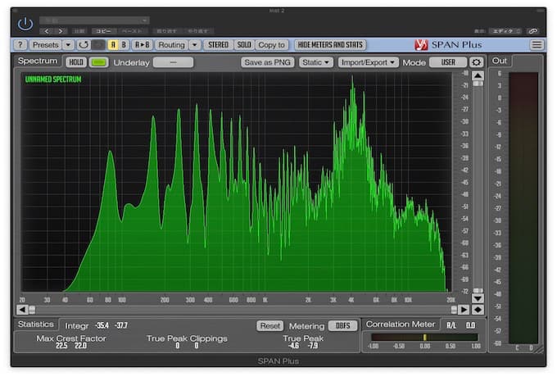Screen dimensions: 557x377
Task: Select the Correlation Meter tab
Action: click(401, 325)
